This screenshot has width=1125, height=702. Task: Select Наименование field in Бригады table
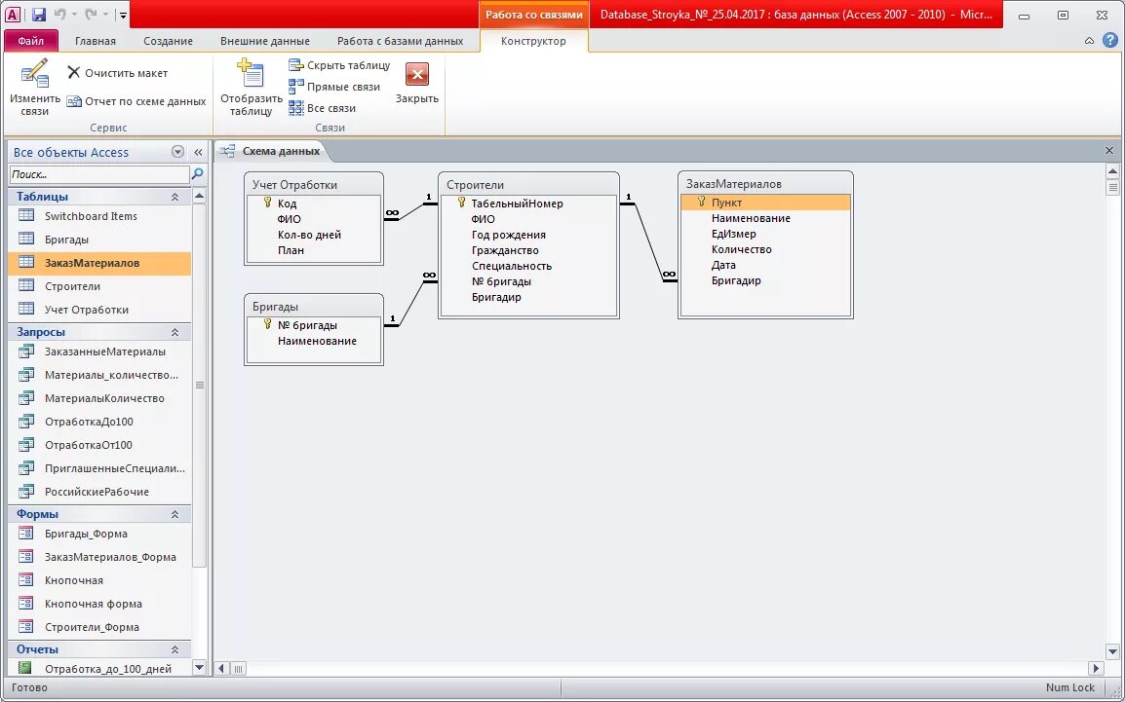coord(317,341)
